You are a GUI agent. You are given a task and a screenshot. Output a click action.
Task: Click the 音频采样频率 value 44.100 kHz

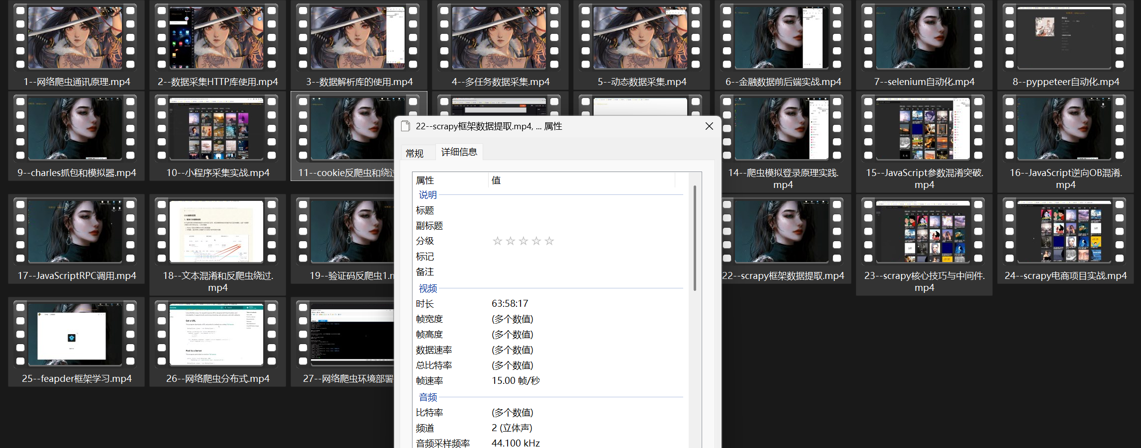[516, 443]
